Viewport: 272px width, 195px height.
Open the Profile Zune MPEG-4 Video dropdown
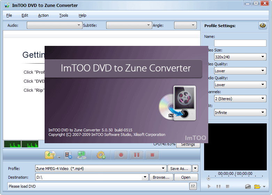tap(101, 168)
